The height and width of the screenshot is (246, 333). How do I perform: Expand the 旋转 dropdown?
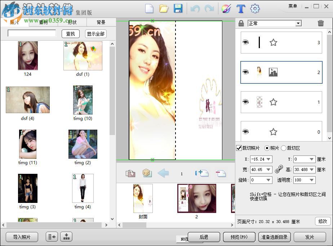tap(261, 180)
